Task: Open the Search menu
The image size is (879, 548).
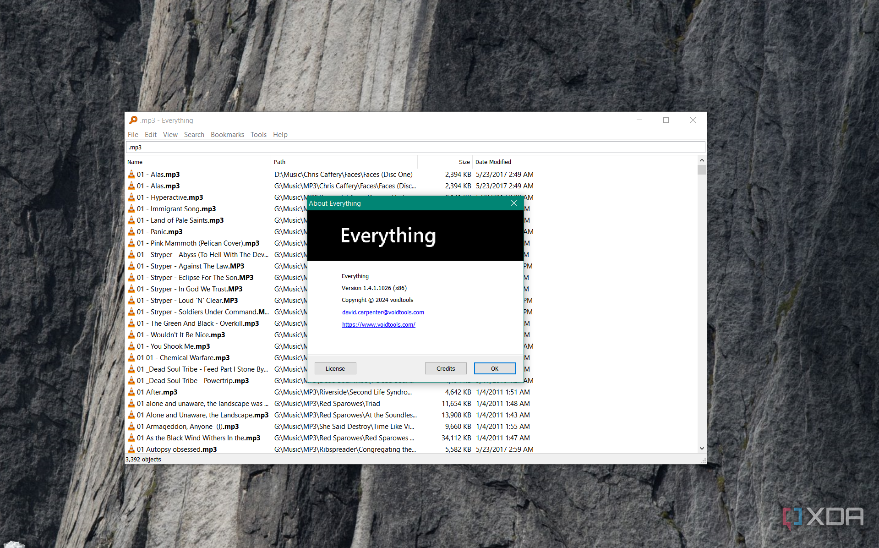Action: coord(194,135)
